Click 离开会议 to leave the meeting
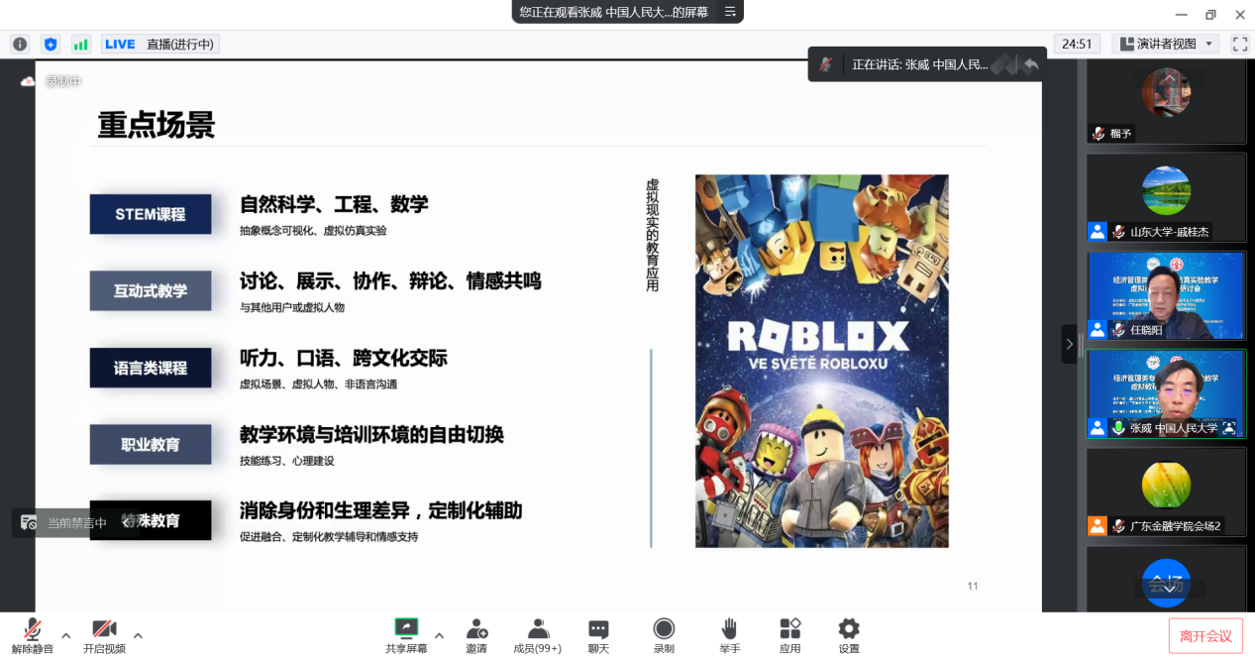This screenshot has width=1255, height=658. [x=1205, y=636]
